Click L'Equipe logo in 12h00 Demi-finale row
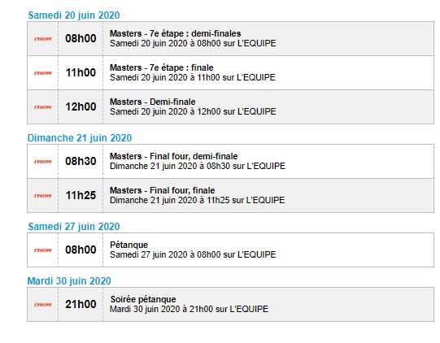The width and height of the screenshot is (440, 343). click(43, 107)
